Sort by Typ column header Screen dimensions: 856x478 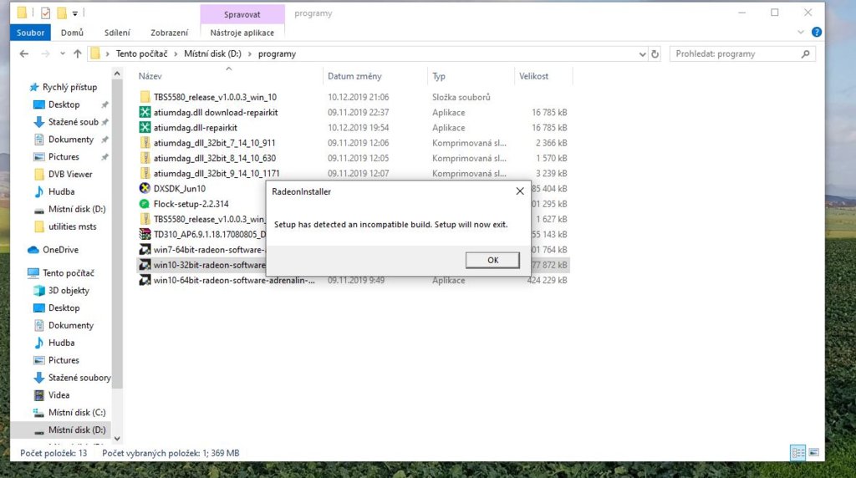(439, 76)
